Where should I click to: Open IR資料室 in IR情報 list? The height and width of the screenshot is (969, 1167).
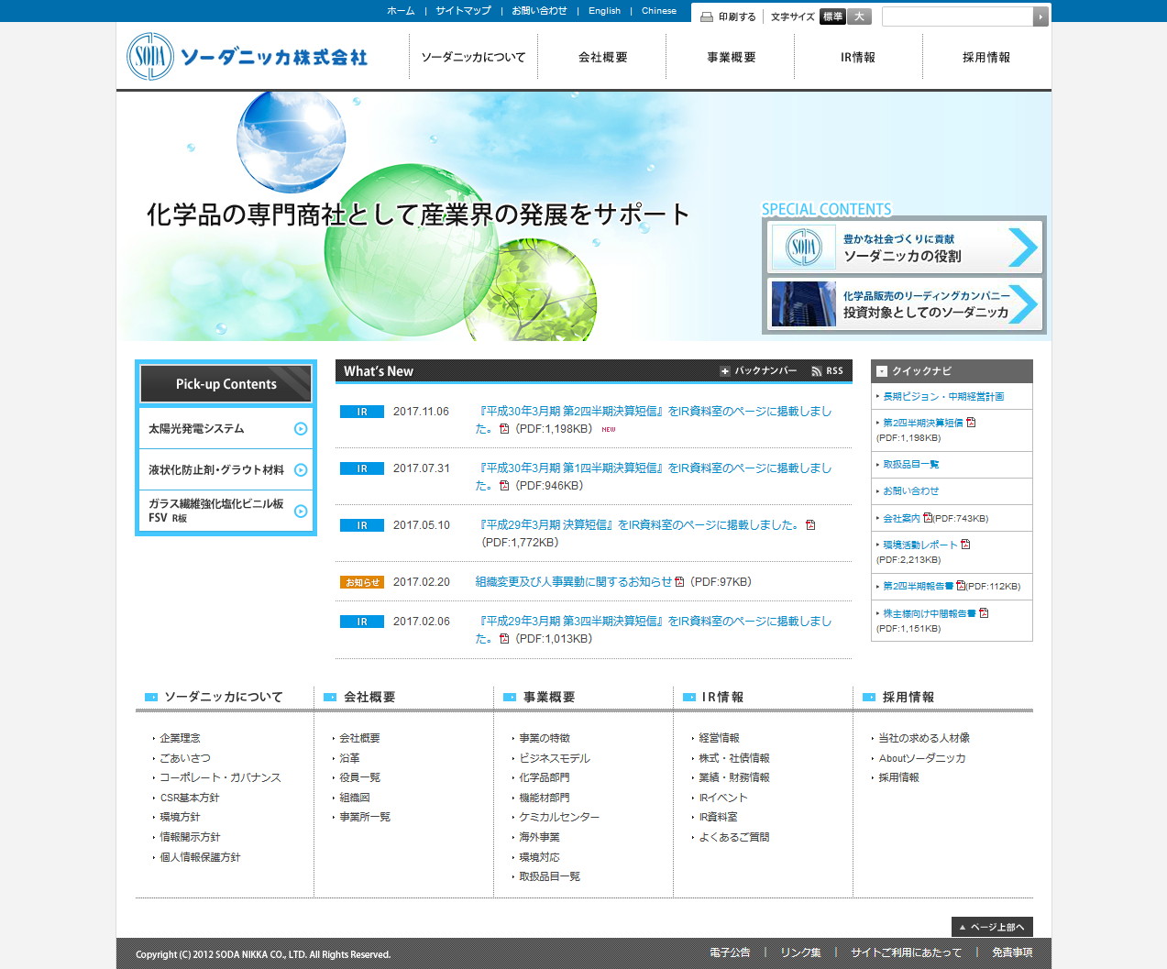click(718, 817)
